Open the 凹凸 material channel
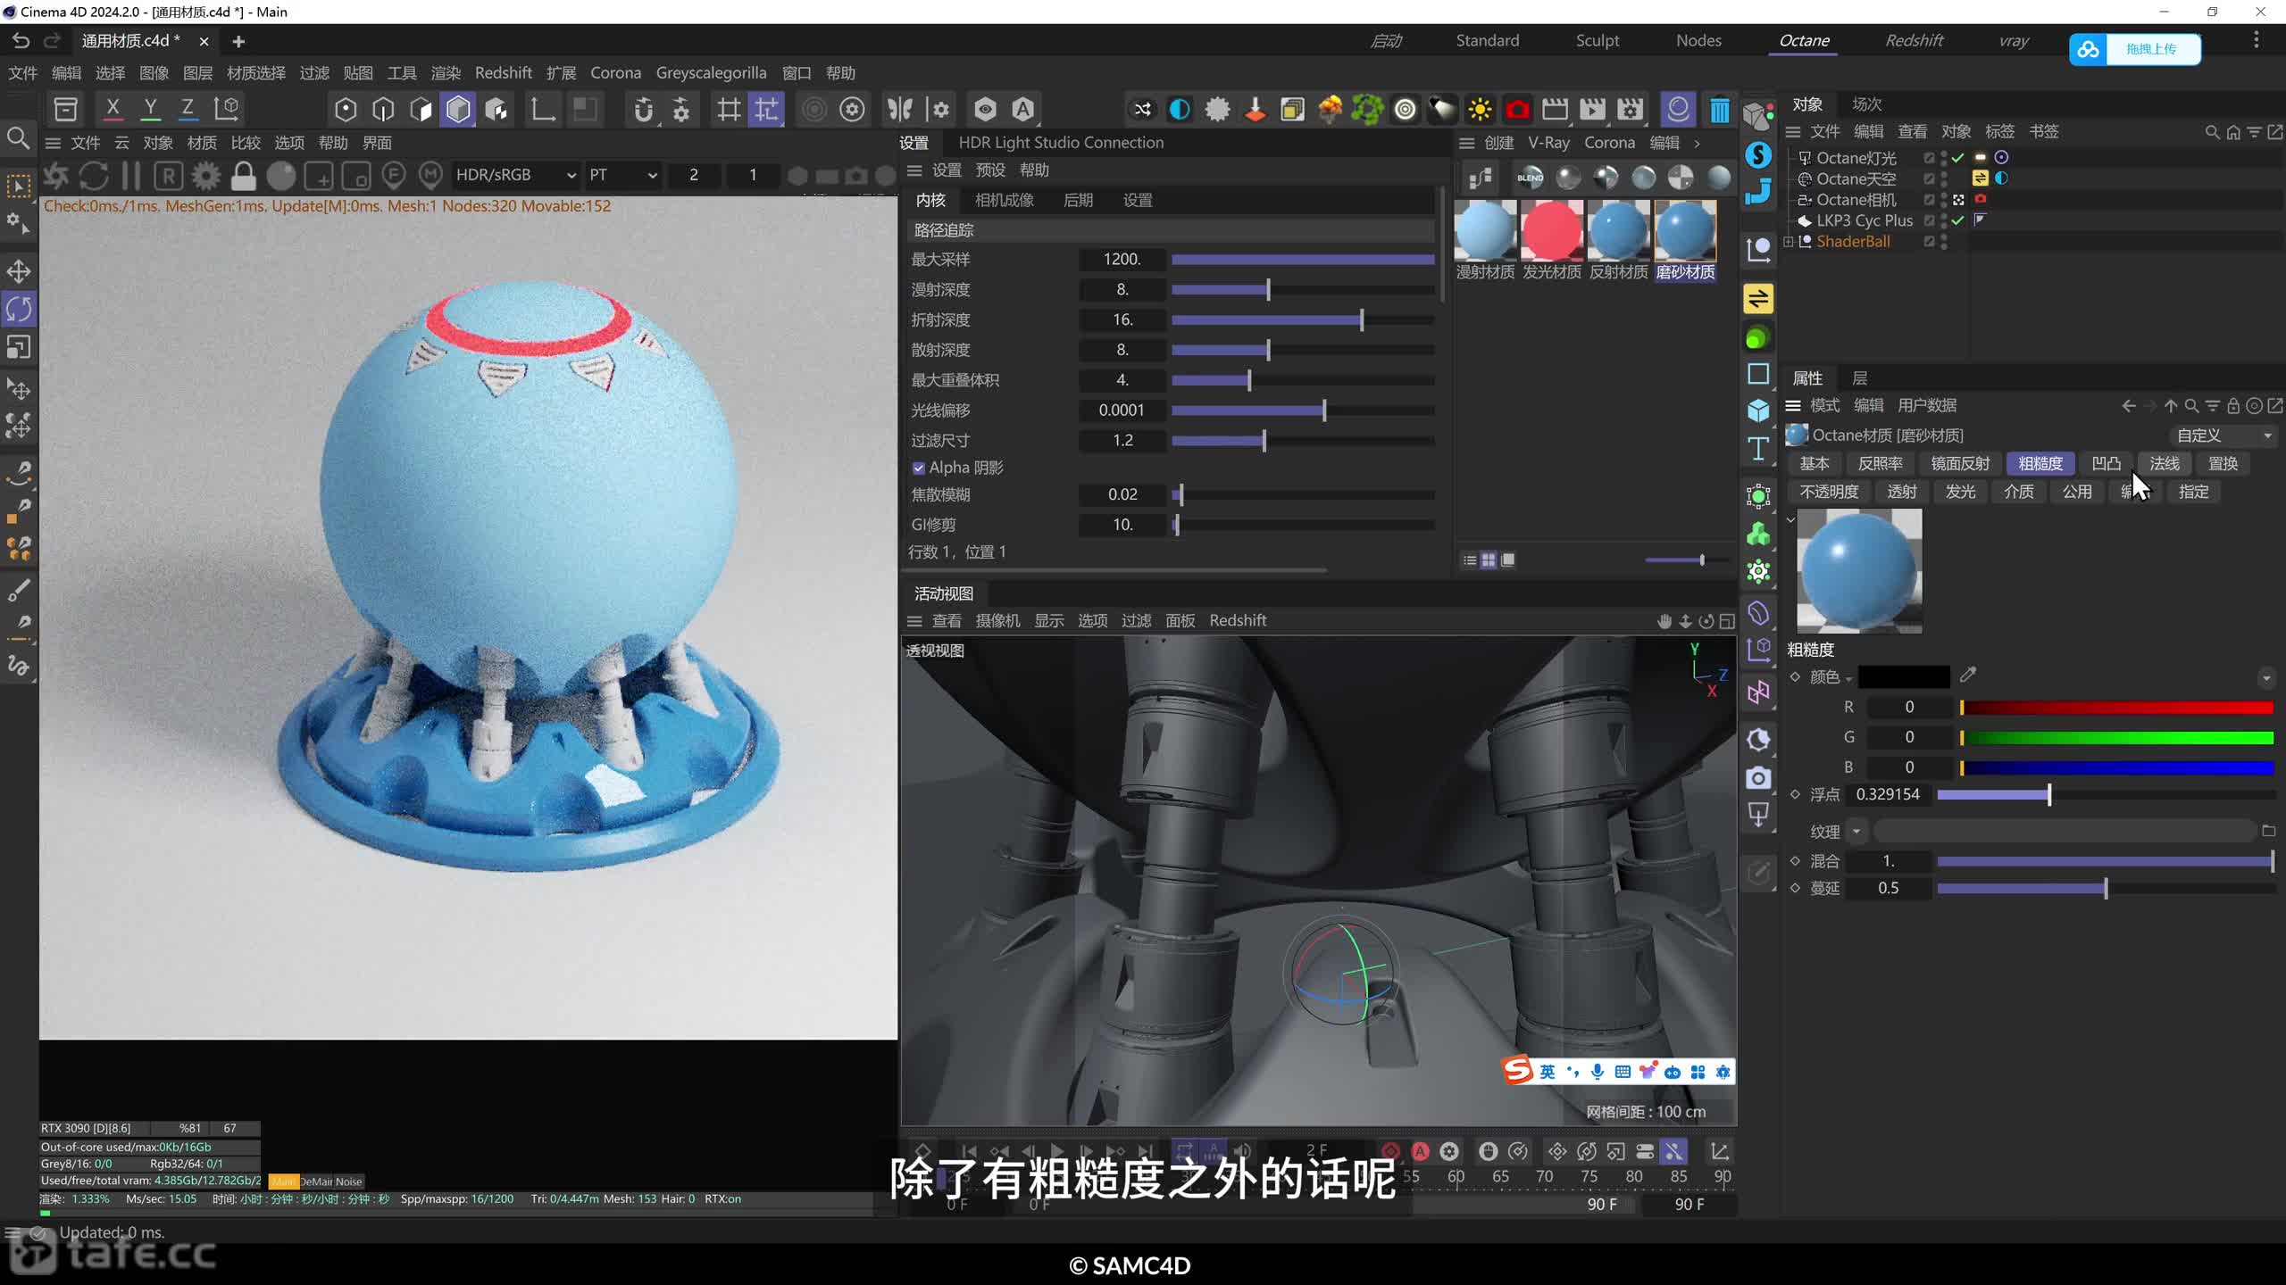The image size is (2286, 1285). point(2106,463)
